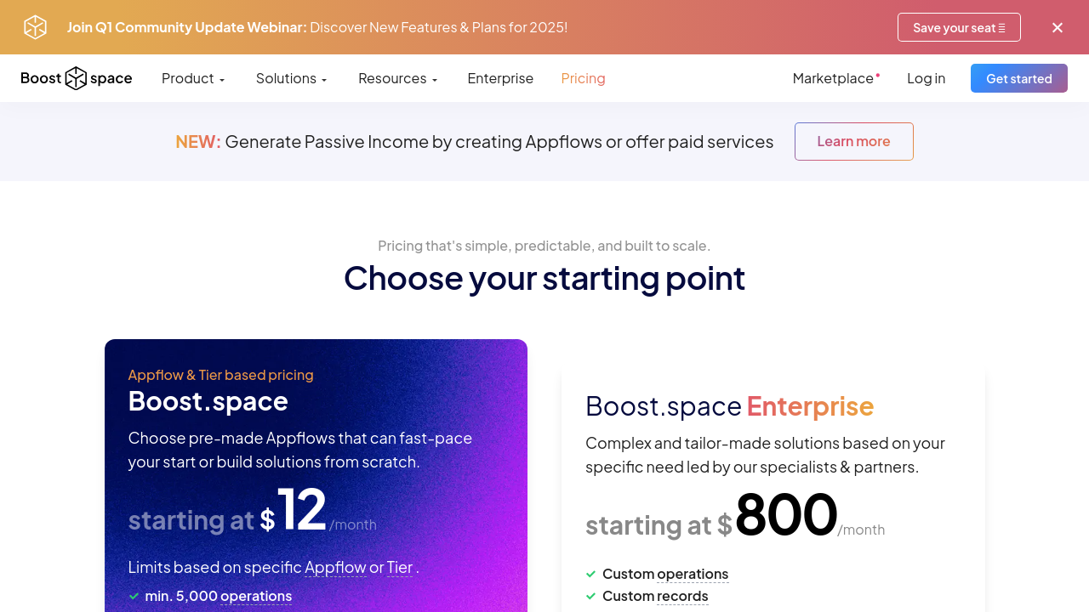Click the green checkmark beside Custom operations
Viewport: 1089px width, 612px height.
[591, 575]
